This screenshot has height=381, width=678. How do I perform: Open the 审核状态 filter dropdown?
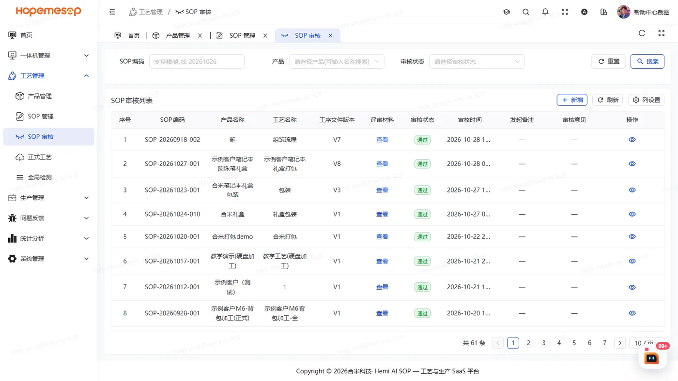click(477, 61)
